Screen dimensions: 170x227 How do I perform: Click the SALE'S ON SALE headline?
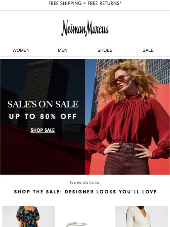pos(43,104)
